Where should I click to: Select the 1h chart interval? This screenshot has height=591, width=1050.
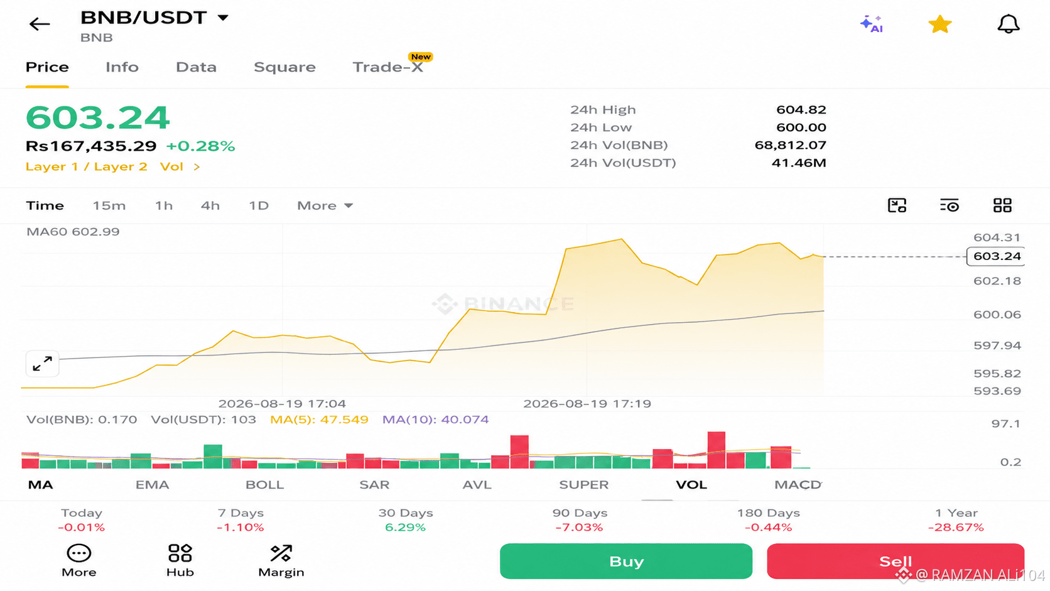pos(164,205)
